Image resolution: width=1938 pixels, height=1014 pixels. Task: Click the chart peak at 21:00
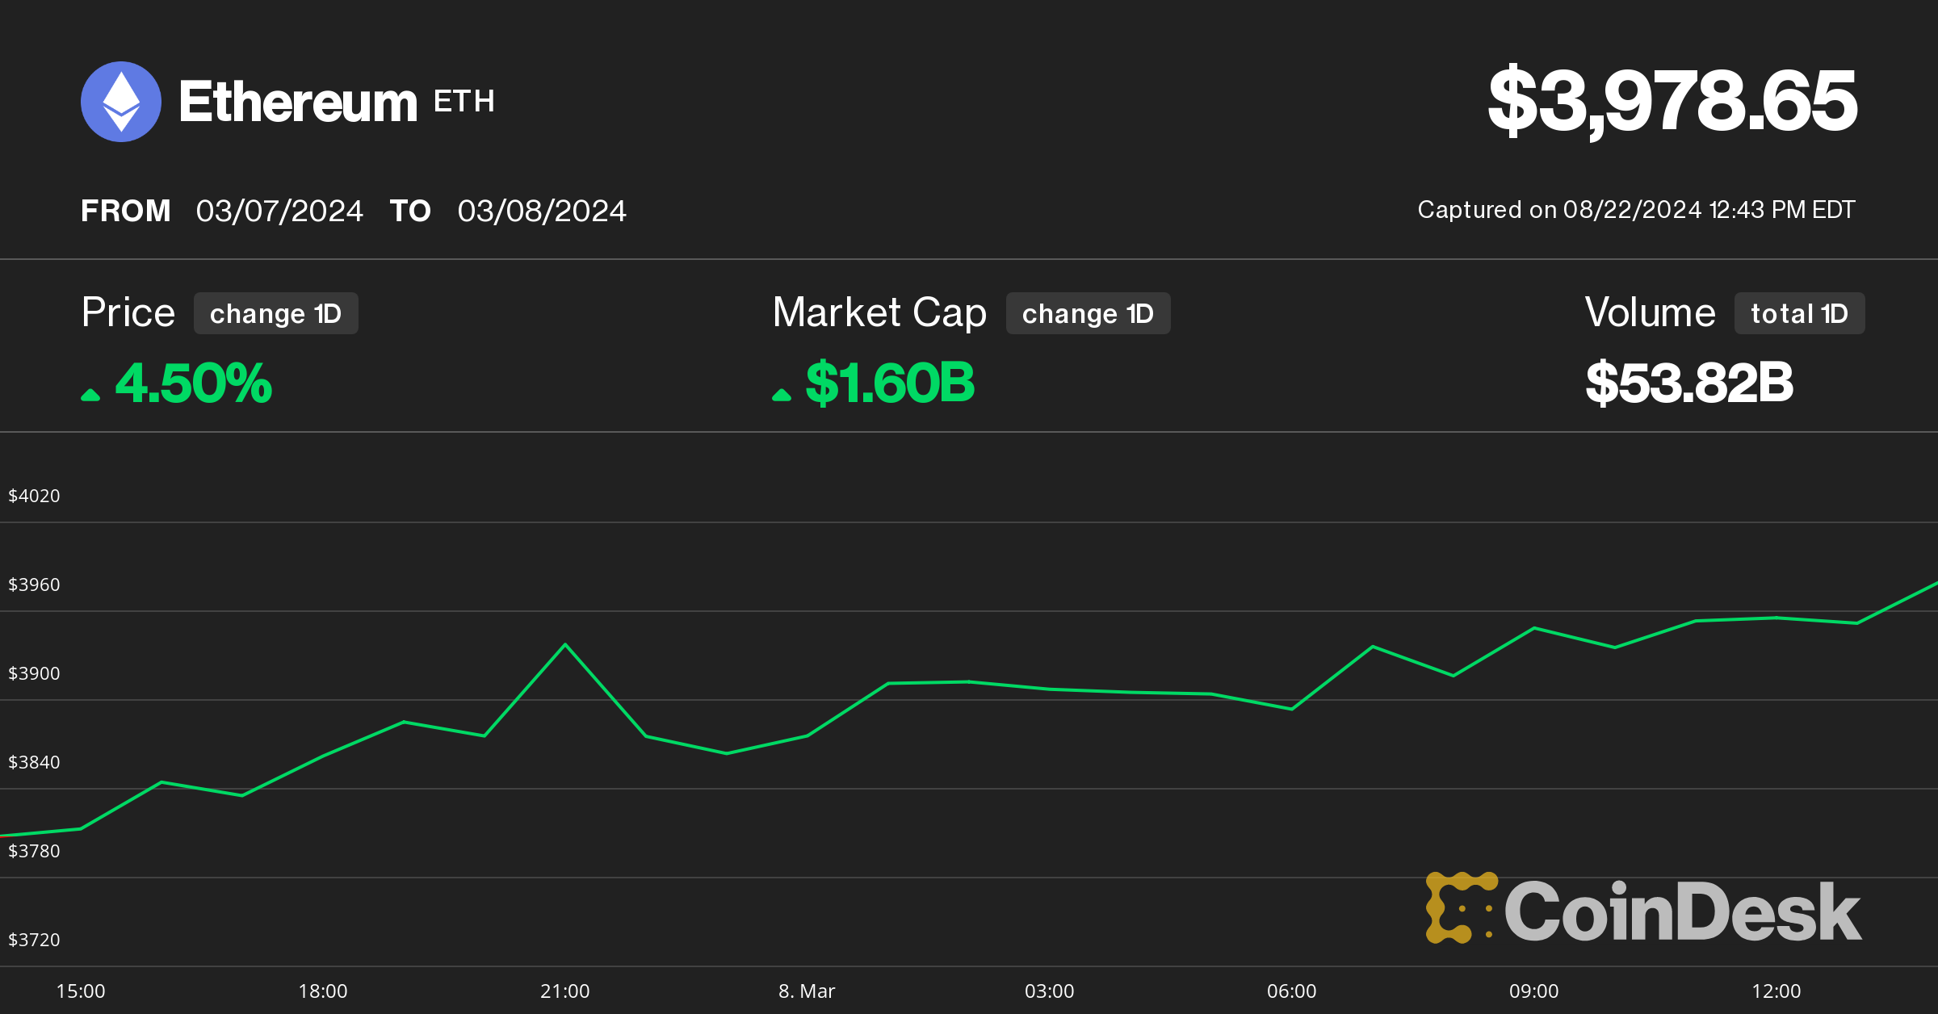pos(565,644)
